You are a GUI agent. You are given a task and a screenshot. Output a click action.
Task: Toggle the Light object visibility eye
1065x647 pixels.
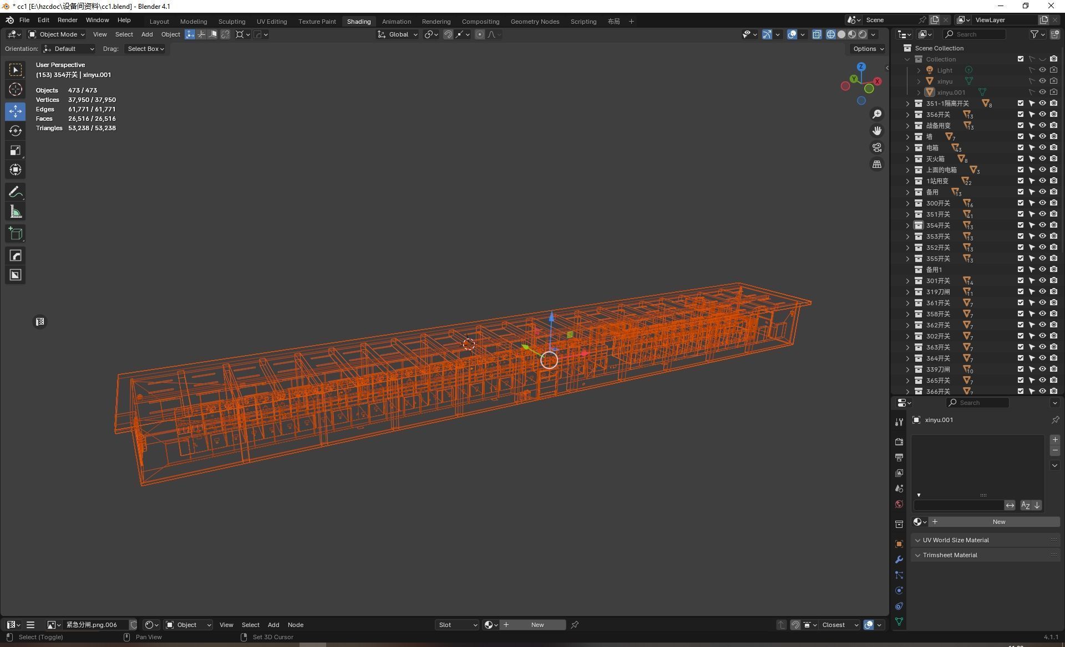click(x=1042, y=70)
